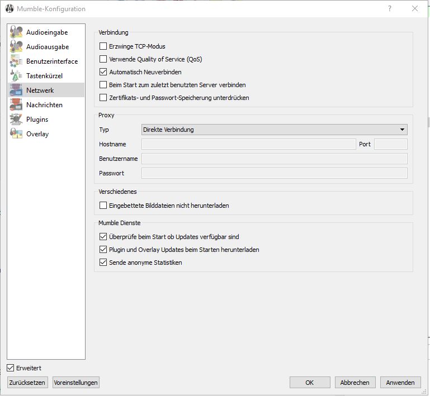Image resolution: width=430 pixels, height=396 pixels.
Task: Click the Tastenkürzel icon
Action: click(16, 76)
